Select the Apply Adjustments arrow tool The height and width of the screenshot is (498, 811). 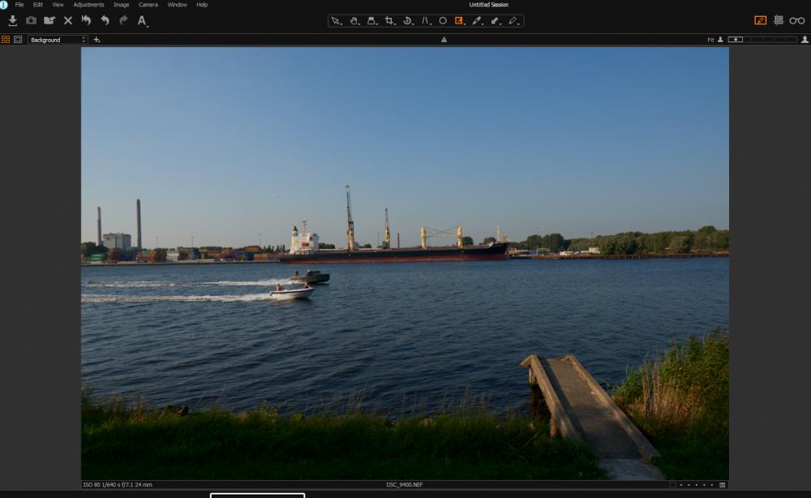[x=496, y=21]
